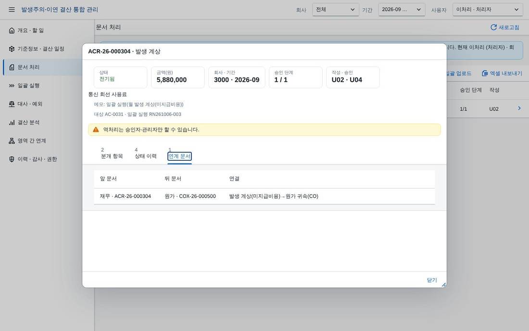
Task: Open 일괄 실행 via its arrows icon
Action: coord(12,86)
